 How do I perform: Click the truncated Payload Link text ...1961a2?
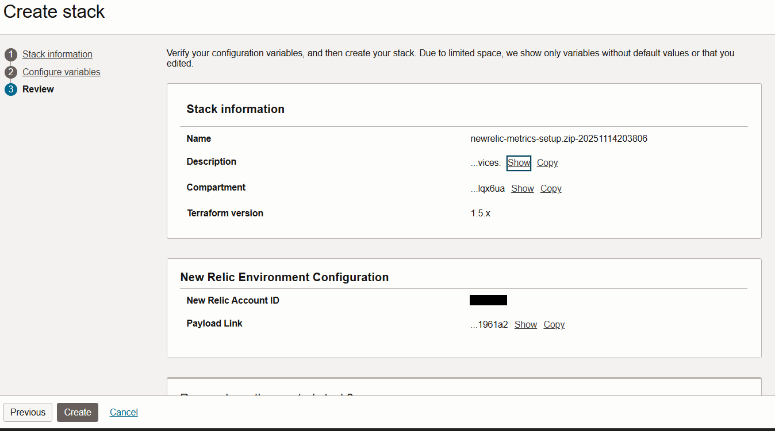488,324
